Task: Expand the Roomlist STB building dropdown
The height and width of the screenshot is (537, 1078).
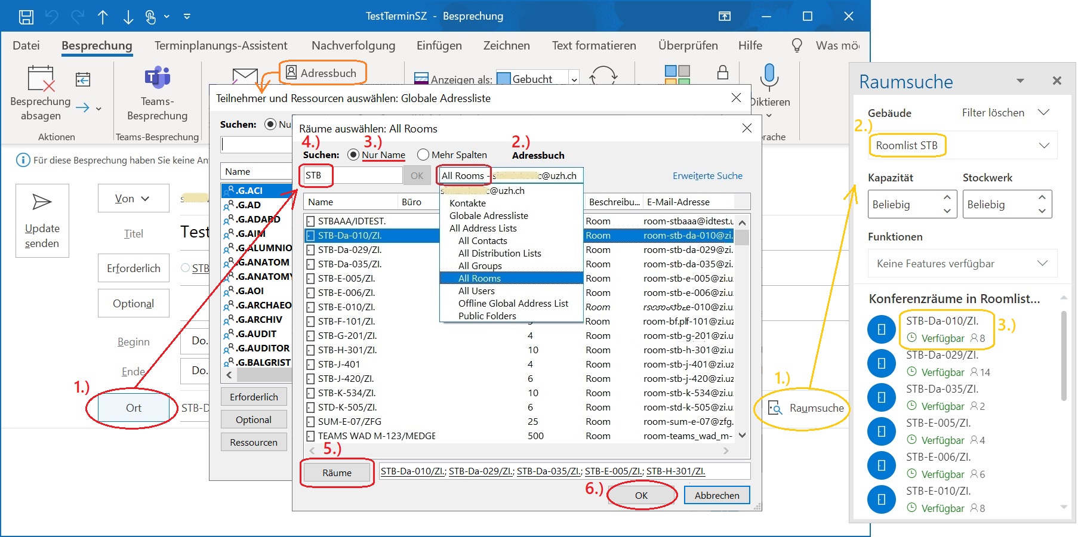Action: 1043,146
